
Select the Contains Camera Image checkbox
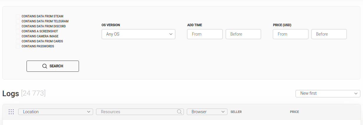point(18,36)
